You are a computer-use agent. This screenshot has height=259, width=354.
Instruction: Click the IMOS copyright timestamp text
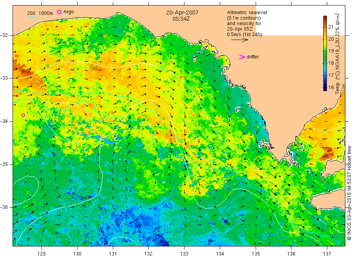[x=349, y=193]
